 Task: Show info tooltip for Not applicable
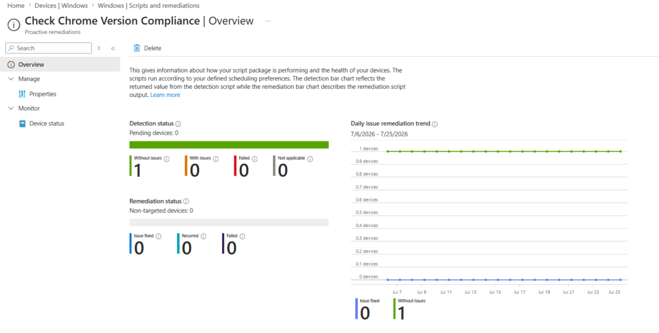coord(310,159)
